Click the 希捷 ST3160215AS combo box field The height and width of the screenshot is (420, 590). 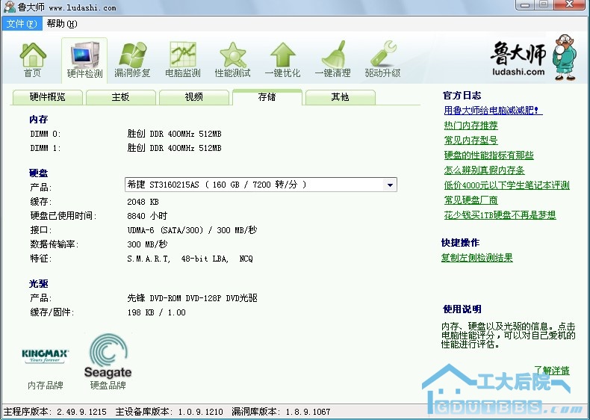[261, 185]
